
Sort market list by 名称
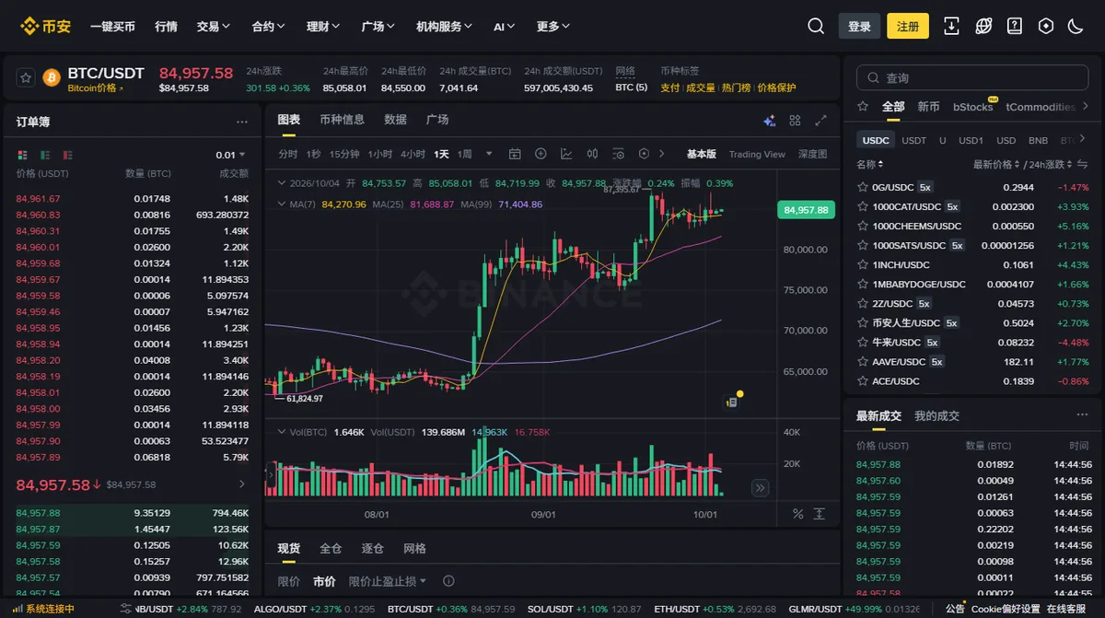tap(868, 165)
